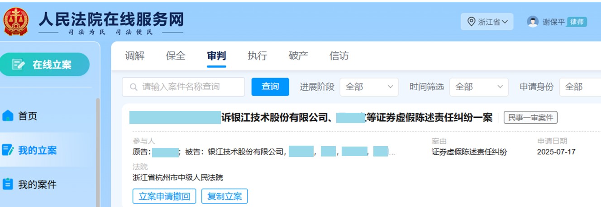Open the 进展阶段 全部 dropdown
Screen dimensions: 601x207
tap(369, 87)
